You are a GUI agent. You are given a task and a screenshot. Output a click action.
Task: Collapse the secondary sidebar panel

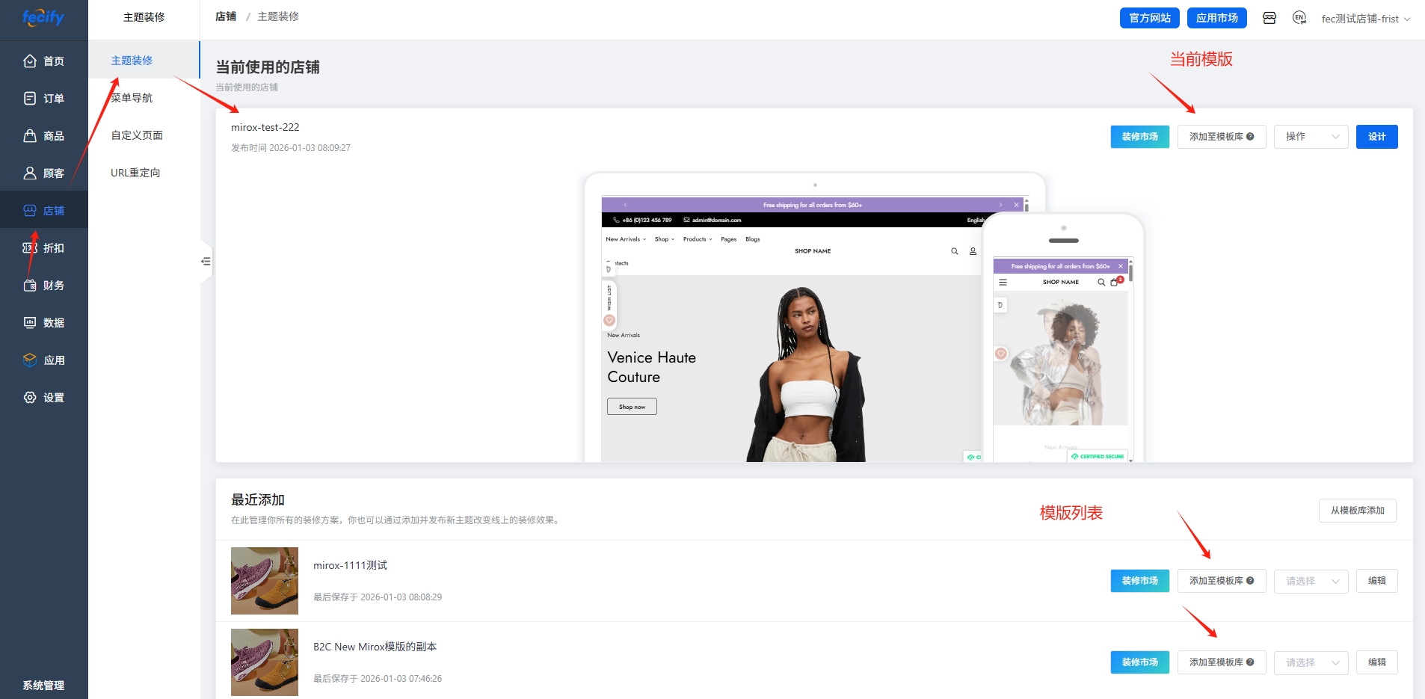click(x=206, y=262)
